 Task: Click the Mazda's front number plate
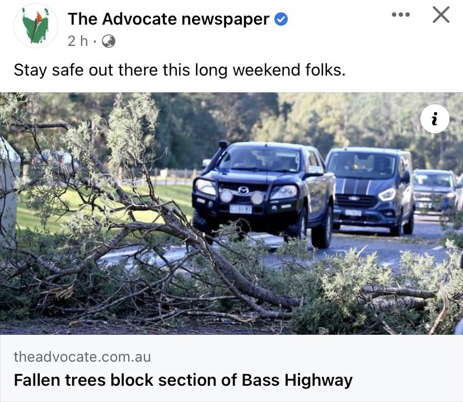coord(241,209)
